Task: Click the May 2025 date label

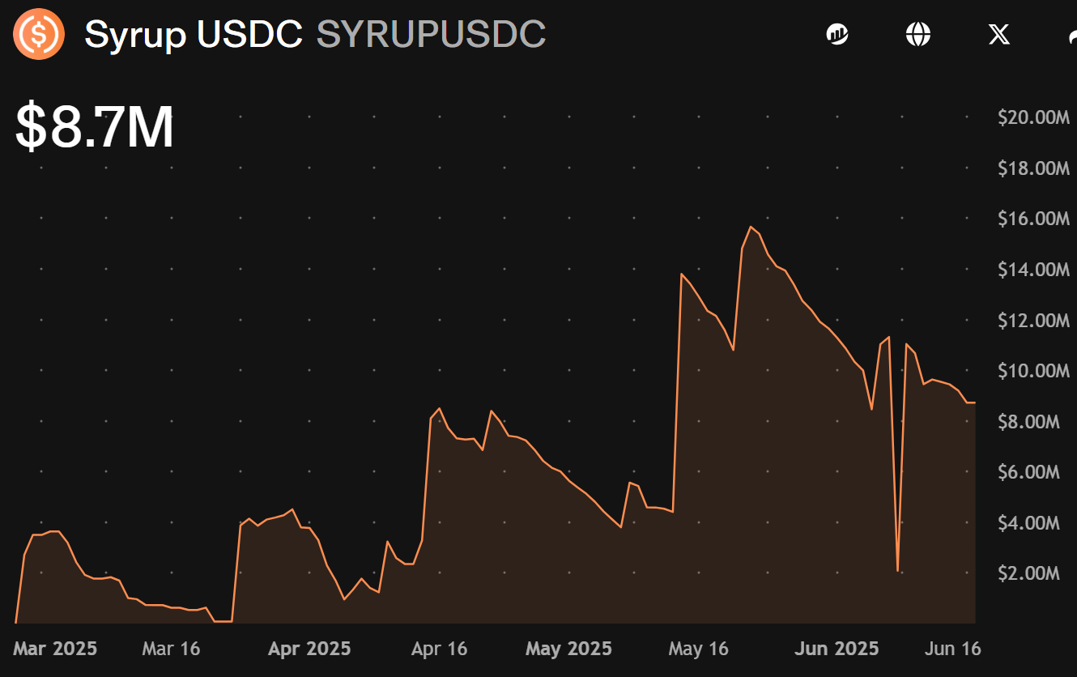Action: click(x=568, y=649)
